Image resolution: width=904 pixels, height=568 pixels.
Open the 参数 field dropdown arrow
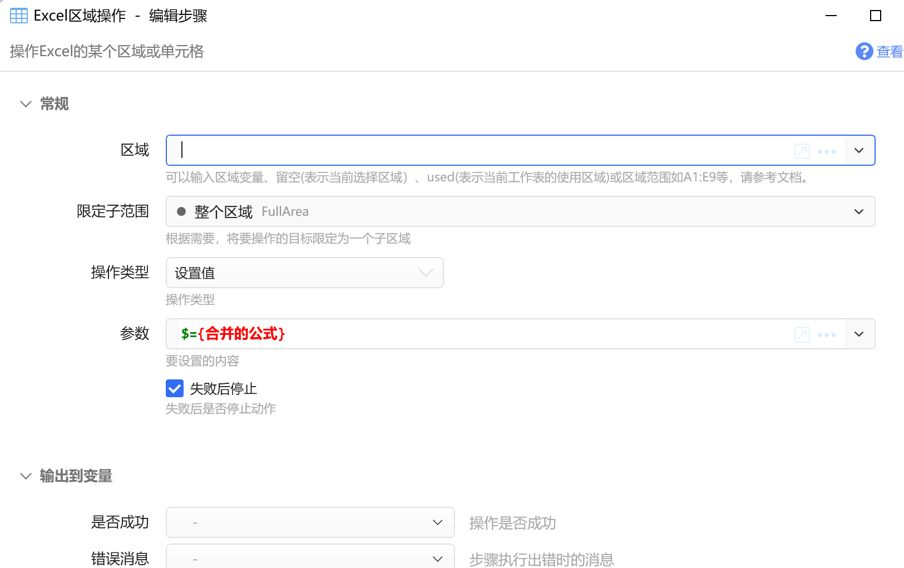coord(859,334)
